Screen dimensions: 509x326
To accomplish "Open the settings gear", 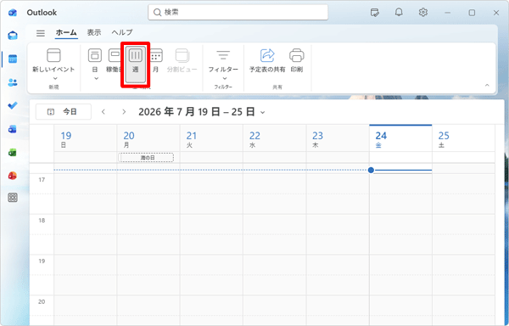I will 423,13.
